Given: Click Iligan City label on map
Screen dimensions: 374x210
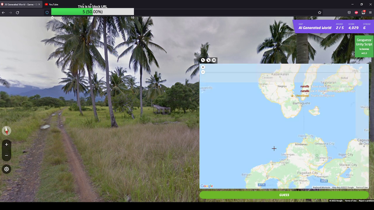Looking at the screenshot, I should tap(345, 155).
